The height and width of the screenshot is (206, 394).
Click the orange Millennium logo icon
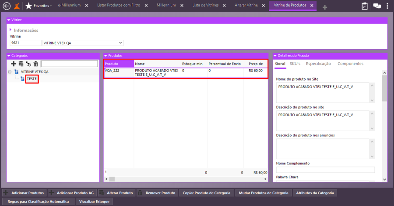click(17, 6)
